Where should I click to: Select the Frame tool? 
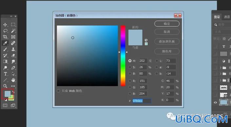point(13,37)
